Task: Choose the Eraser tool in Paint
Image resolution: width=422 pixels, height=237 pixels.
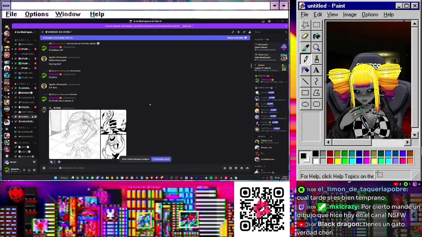Action: pyautogui.click(x=305, y=36)
